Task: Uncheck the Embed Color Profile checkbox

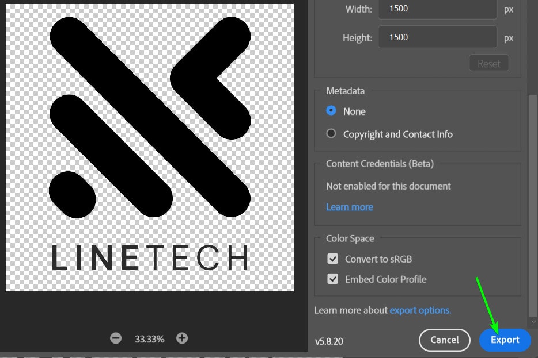Action: (x=332, y=279)
